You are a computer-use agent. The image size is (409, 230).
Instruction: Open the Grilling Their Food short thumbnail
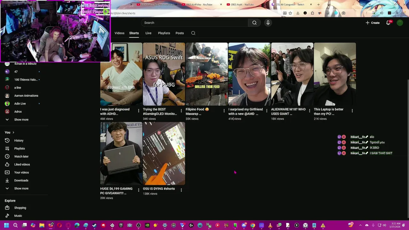coord(207,74)
